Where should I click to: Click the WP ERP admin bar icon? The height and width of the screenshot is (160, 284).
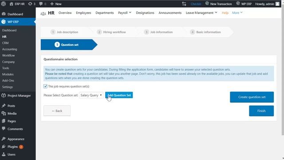coord(238,4)
